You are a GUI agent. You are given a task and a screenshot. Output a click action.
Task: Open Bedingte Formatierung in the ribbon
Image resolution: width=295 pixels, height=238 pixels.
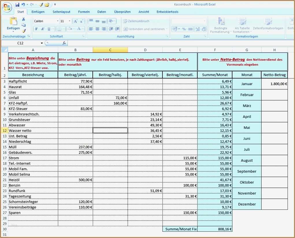tap(221, 26)
